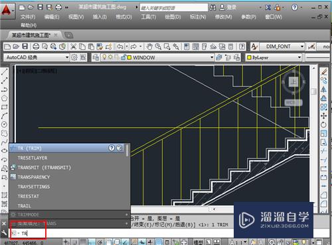Select the Rectangle draw tool

point(5,107)
